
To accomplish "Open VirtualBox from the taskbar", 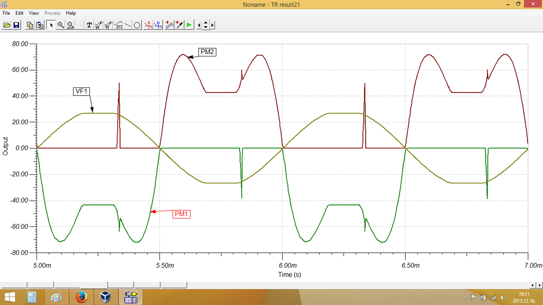I will [105, 297].
